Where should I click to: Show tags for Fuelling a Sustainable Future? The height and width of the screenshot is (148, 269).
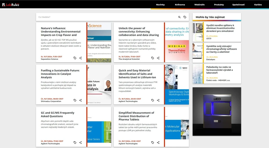(x=75, y=100)
